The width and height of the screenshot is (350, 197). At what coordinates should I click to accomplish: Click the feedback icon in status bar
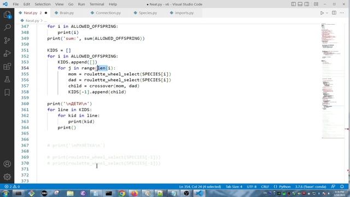[x=333, y=187]
